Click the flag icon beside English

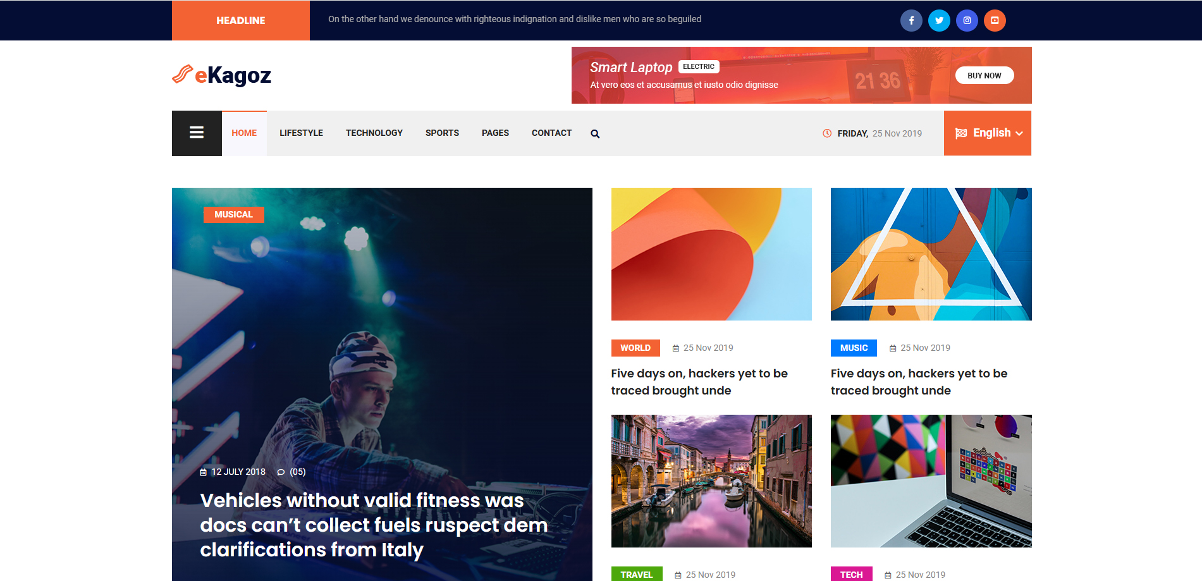coord(961,133)
